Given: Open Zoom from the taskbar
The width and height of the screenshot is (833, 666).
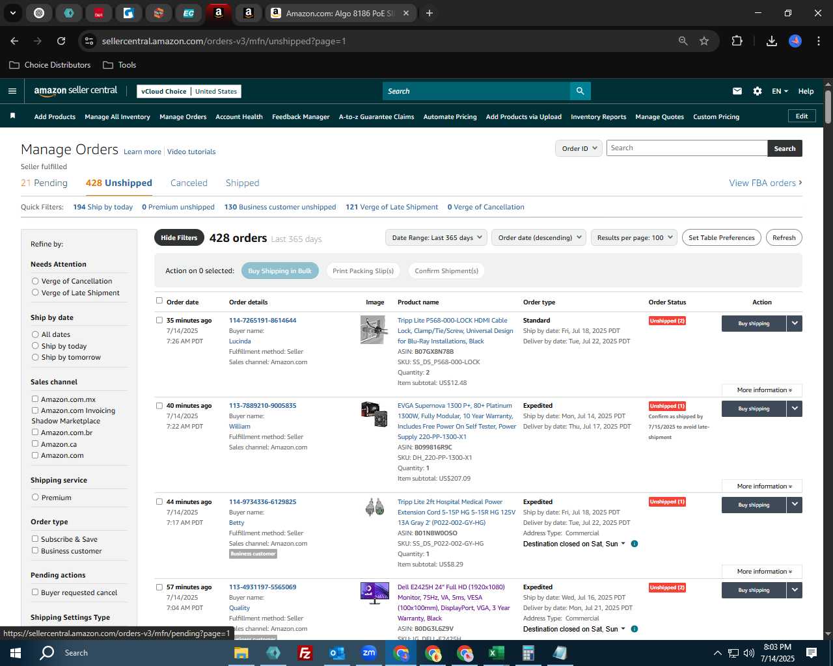Looking at the screenshot, I should (369, 653).
